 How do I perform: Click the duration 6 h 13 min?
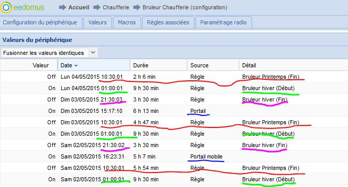pos(146,111)
